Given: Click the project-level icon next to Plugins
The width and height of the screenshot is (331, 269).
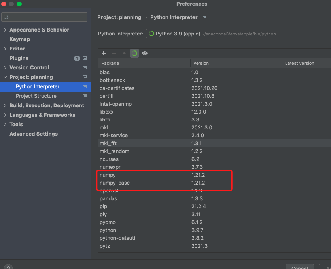Looking at the screenshot, I should tap(85, 58).
